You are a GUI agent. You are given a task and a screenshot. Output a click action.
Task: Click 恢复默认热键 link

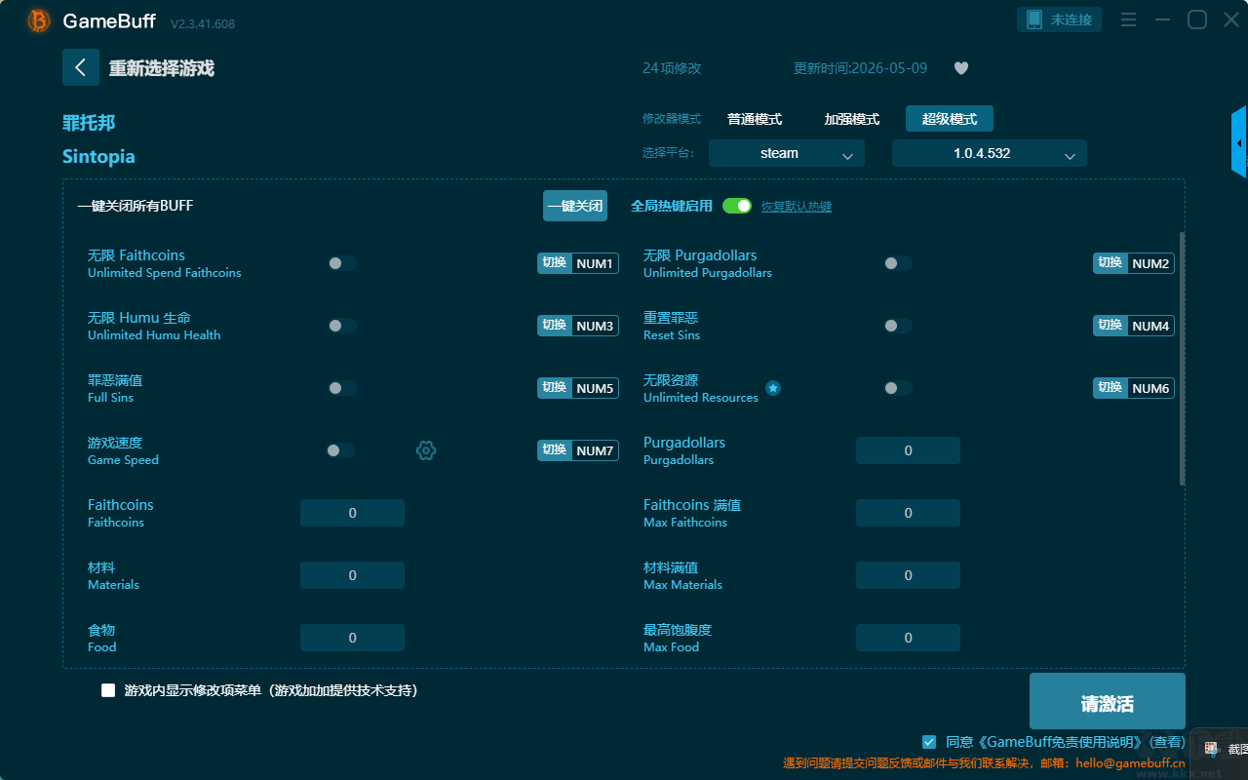797,207
